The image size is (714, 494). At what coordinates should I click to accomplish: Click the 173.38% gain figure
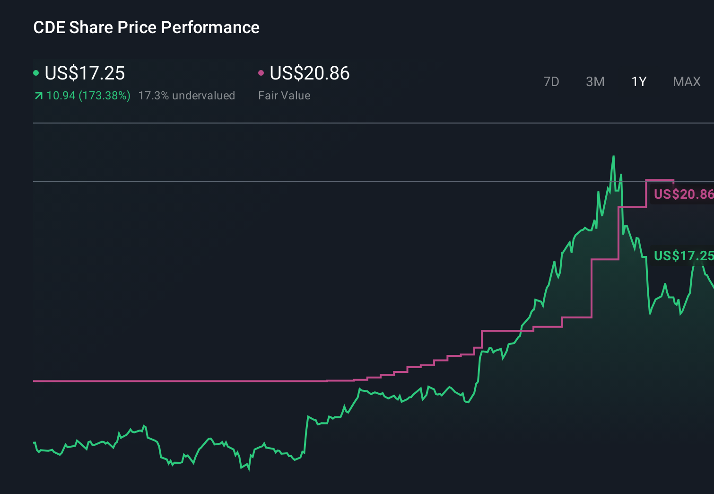tap(105, 95)
